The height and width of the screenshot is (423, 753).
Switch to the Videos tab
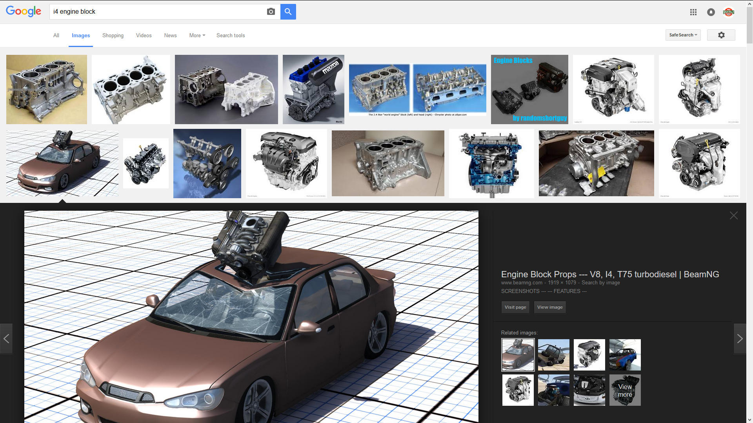144,35
